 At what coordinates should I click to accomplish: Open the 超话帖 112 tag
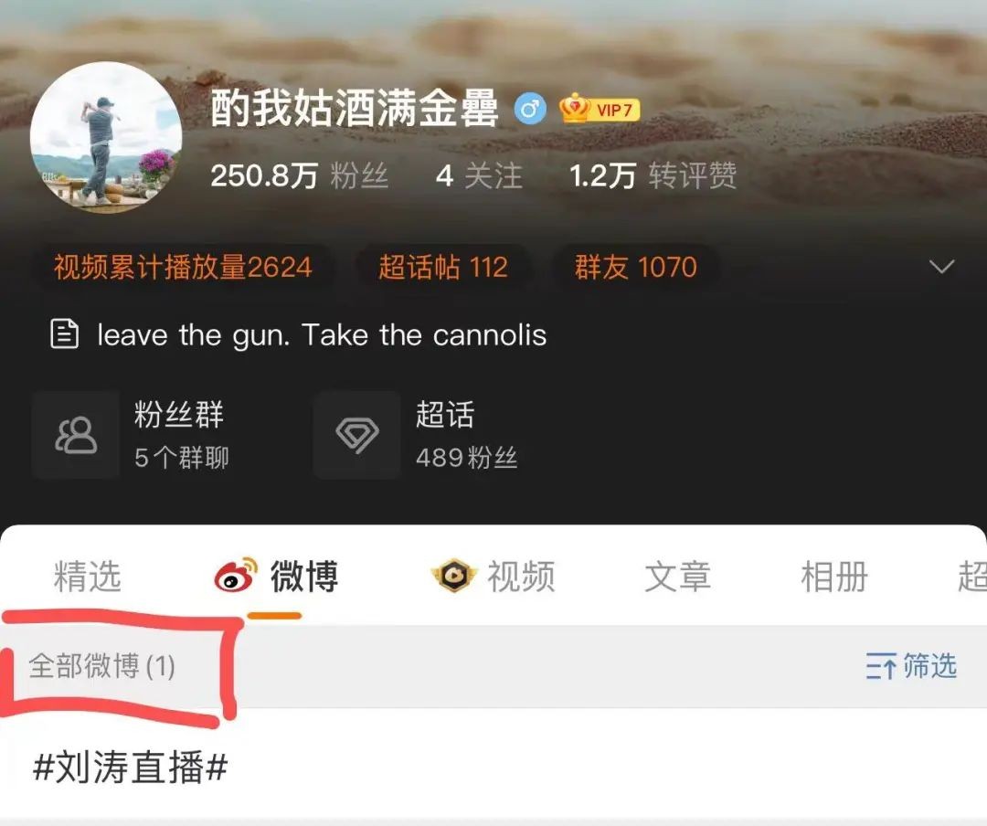tap(443, 267)
